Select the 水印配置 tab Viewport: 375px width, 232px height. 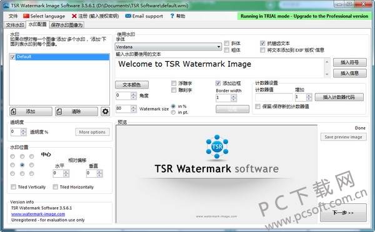pos(37,24)
